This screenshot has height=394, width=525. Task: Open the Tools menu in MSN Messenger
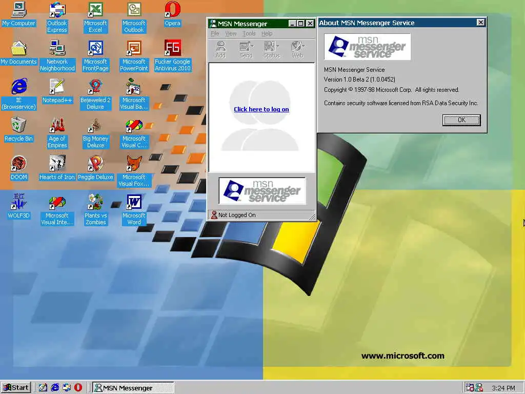click(249, 33)
